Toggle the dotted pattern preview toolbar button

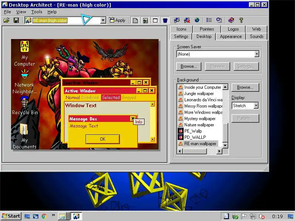tap(135, 20)
